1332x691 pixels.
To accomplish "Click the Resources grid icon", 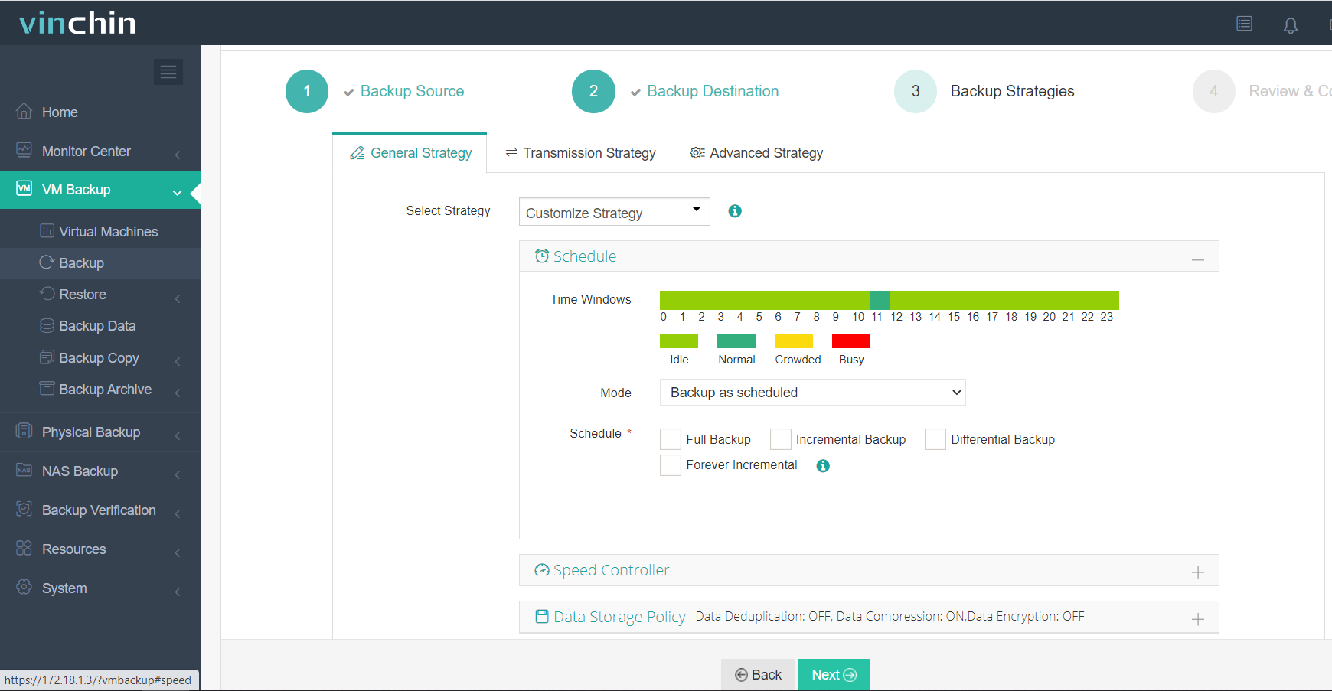I will [24, 548].
